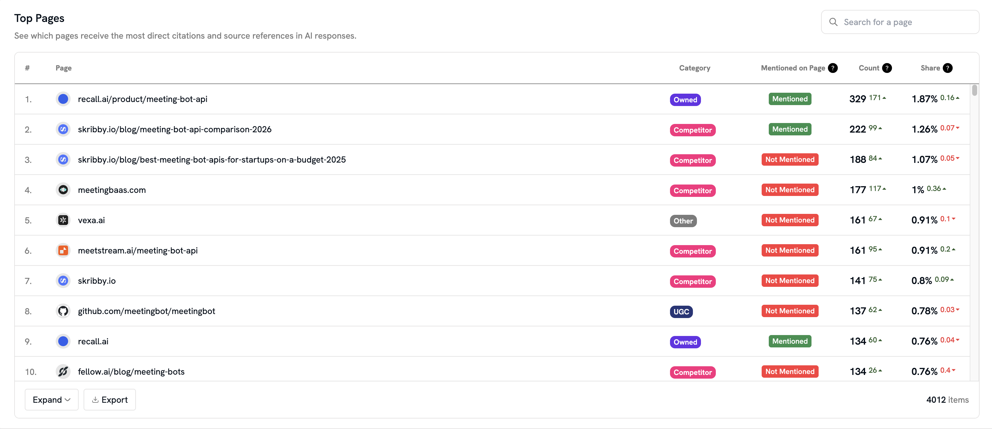Click the Category column header

(x=694, y=68)
